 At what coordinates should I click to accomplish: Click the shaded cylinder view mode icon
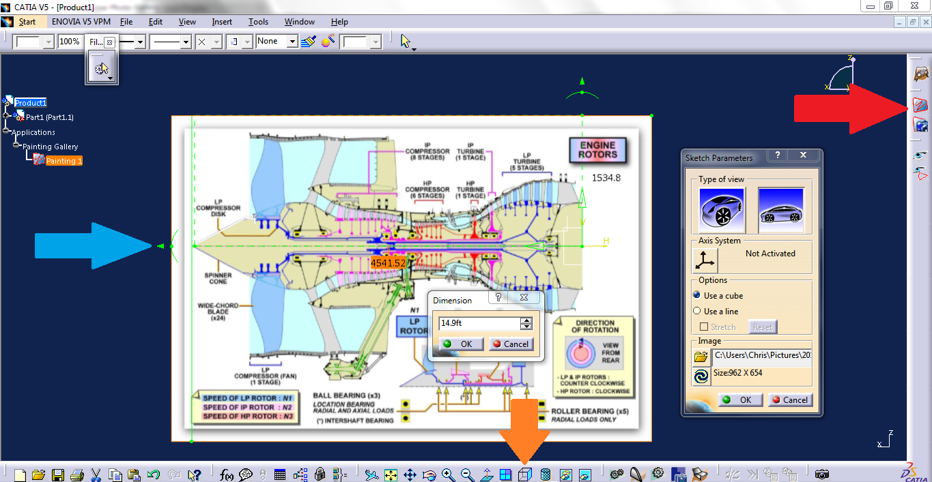pos(546,475)
